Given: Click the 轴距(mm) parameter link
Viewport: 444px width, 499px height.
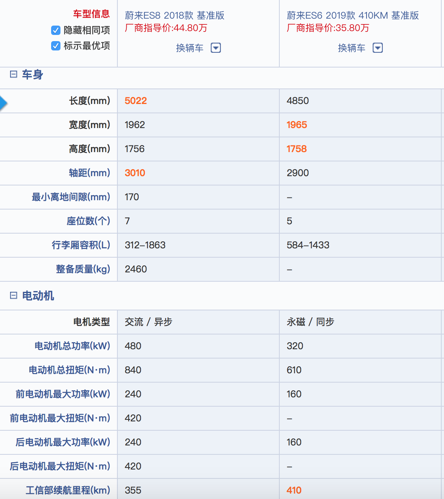Looking at the screenshot, I should [89, 173].
